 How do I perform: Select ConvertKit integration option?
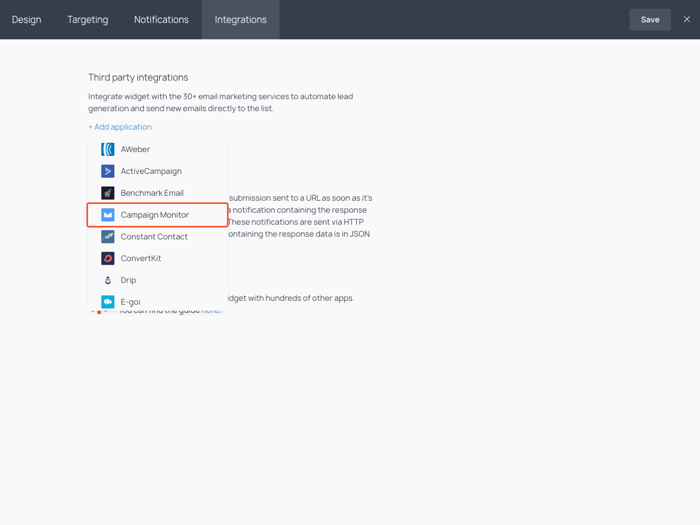[x=141, y=258]
